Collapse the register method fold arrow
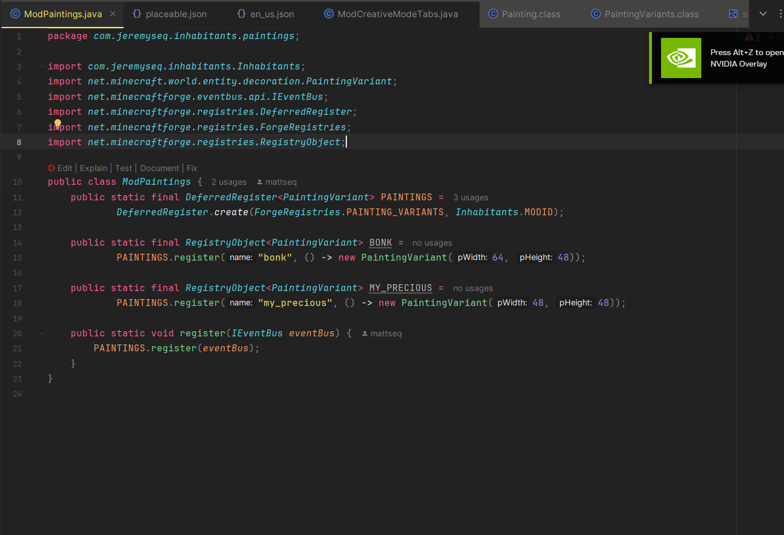Screen dimensions: 784x535 (41, 334)
